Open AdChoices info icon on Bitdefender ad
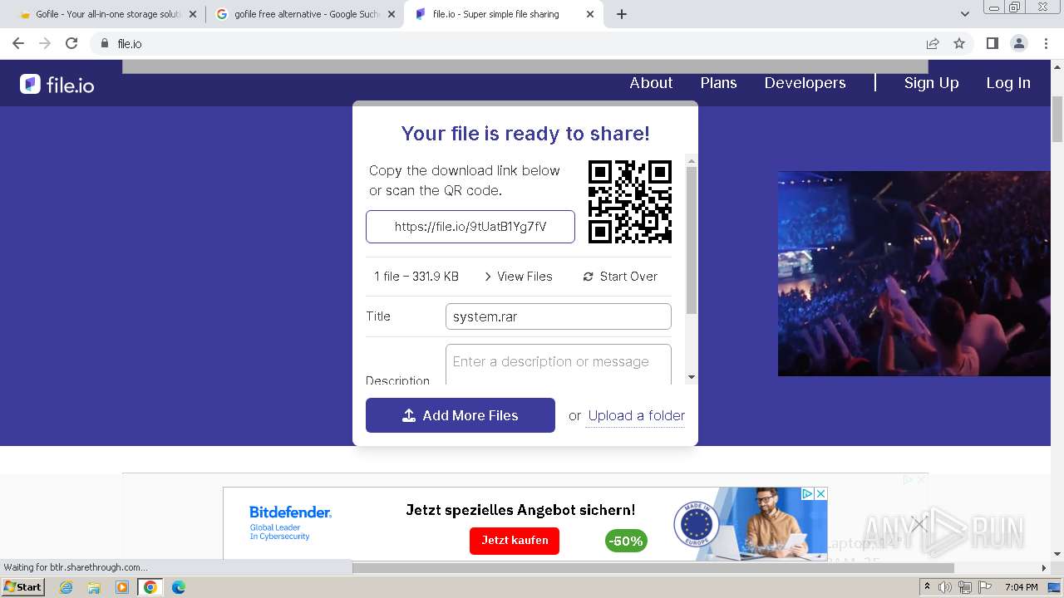1064x598 pixels. pos(807,493)
